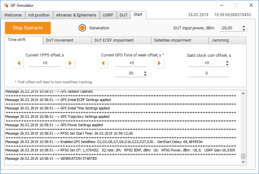Click the GP-Simulator app icon in title bar
Screen dimensions: 259x174
[x=6, y=5]
